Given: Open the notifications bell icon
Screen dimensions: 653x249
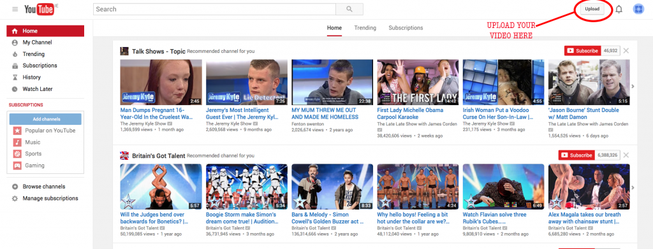Looking at the screenshot, I should tap(619, 9).
